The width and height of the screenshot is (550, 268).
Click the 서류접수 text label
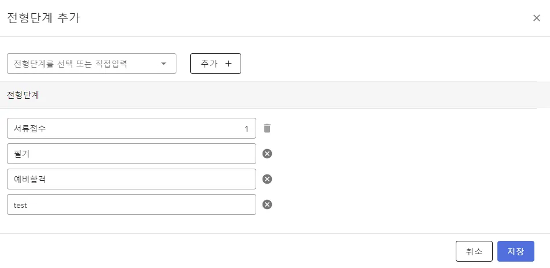pyautogui.click(x=30, y=129)
